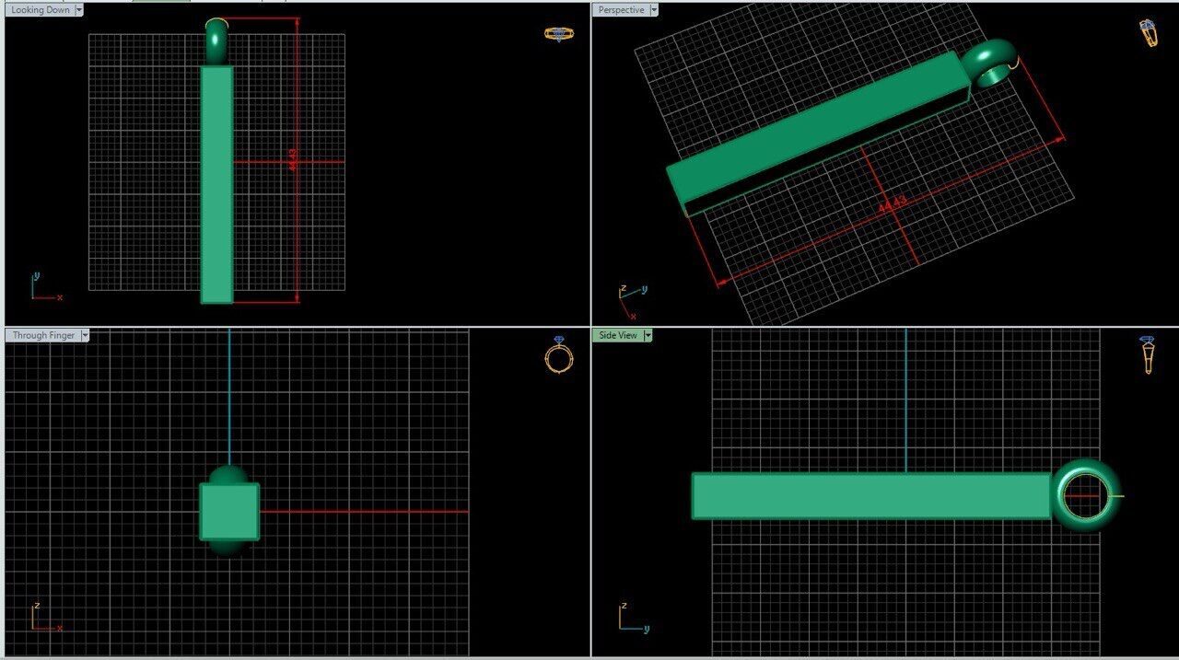Click the ring icon in Through Finger viewport
Viewport: 1179px width, 660px height.
click(x=558, y=354)
